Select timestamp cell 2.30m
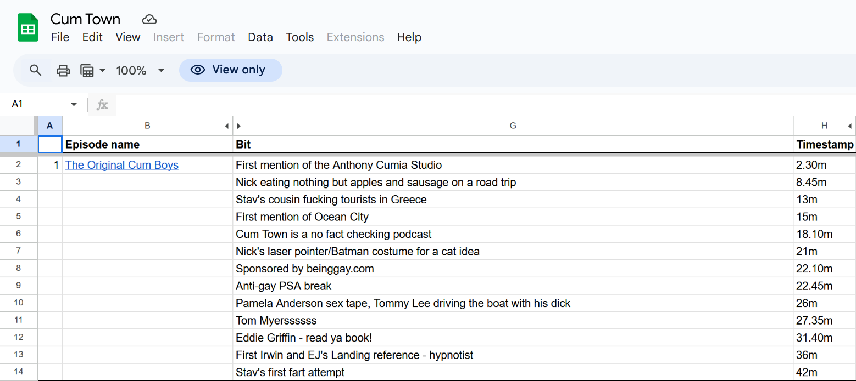The height and width of the screenshot is (381, 856). click(x=825, y=165)
